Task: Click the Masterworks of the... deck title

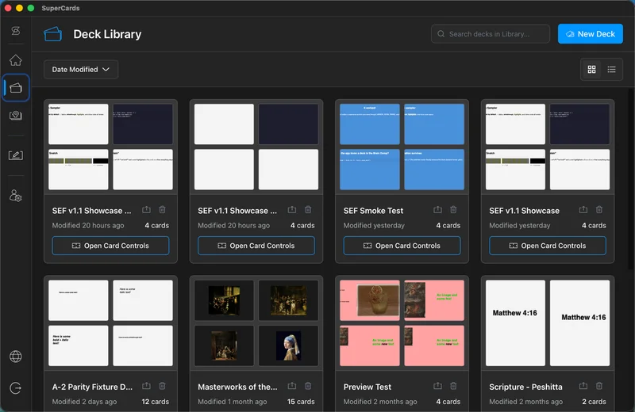Action: [x=237, y=387]
